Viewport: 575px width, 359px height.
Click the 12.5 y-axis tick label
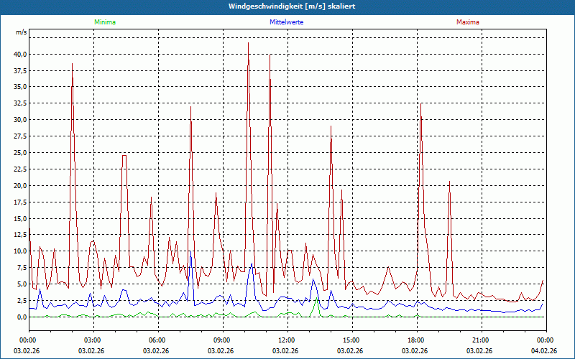click(x=19, y=235)
